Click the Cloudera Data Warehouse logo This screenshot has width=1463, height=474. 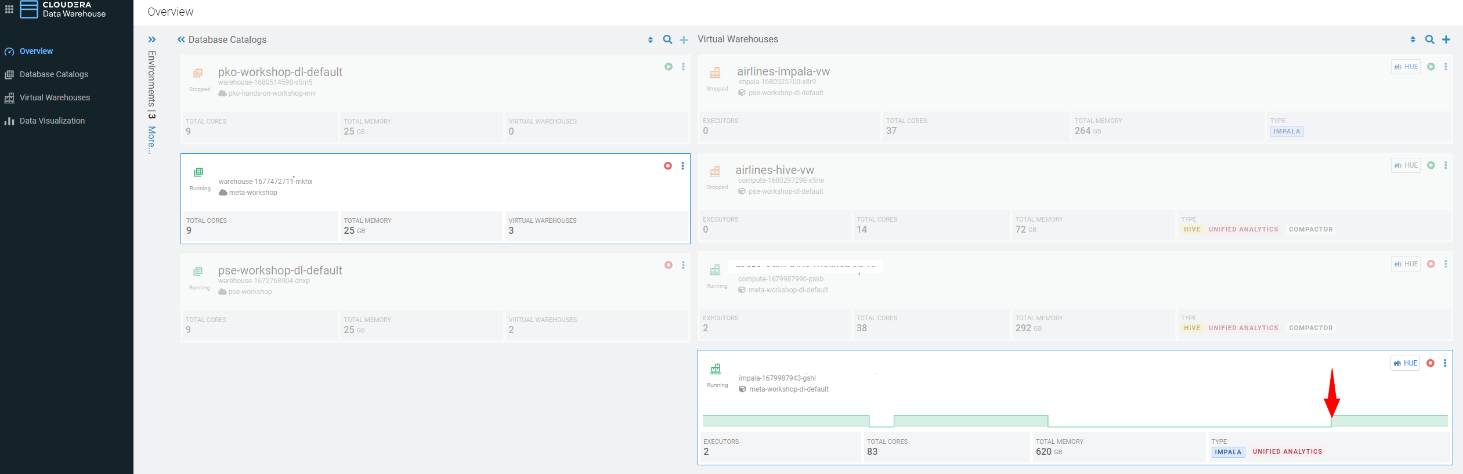[63, 9]
